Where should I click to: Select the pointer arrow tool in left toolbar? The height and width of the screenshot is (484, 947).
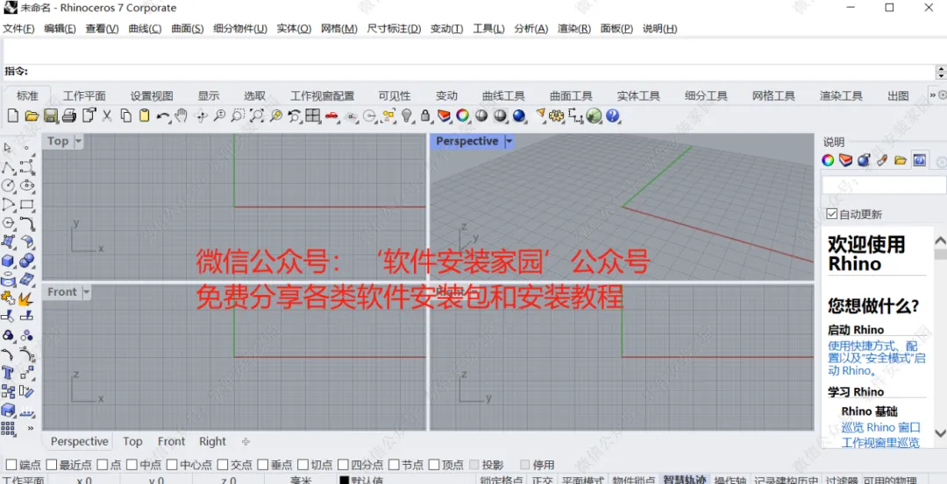(8, 148)
